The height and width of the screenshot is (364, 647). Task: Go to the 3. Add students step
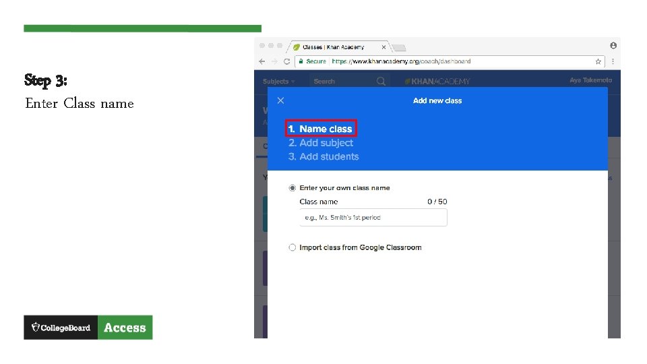click(x=323, y=156)
